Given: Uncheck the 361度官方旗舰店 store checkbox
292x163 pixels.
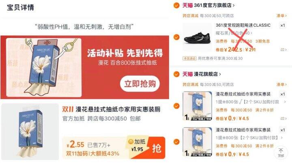Looking at the screenshot, I should pyautogui.click(x=176, y=5).
